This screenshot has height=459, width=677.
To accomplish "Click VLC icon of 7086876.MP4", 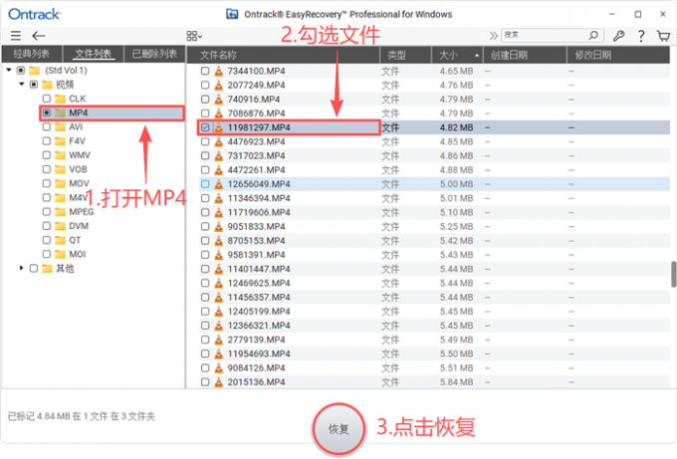I will (x=219, y=114).
